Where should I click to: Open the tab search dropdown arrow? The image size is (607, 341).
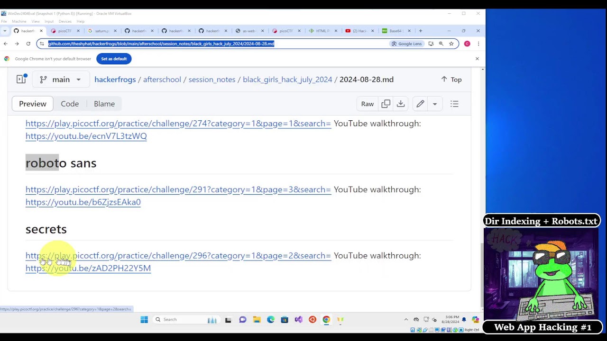[5, 31]
